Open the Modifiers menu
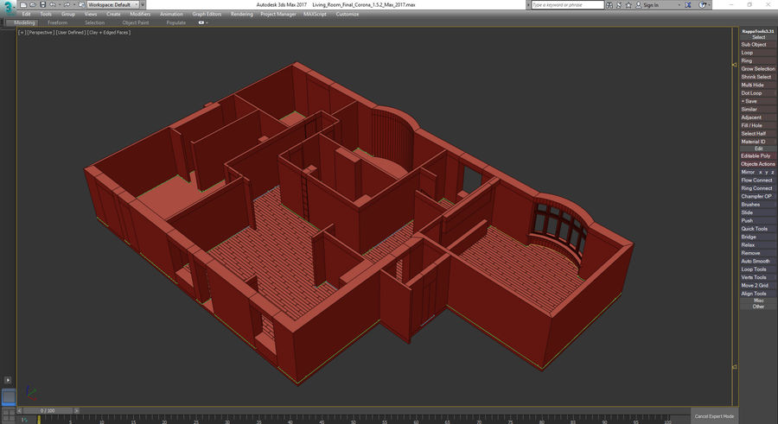The image size is (778, 424). [140, 14]
